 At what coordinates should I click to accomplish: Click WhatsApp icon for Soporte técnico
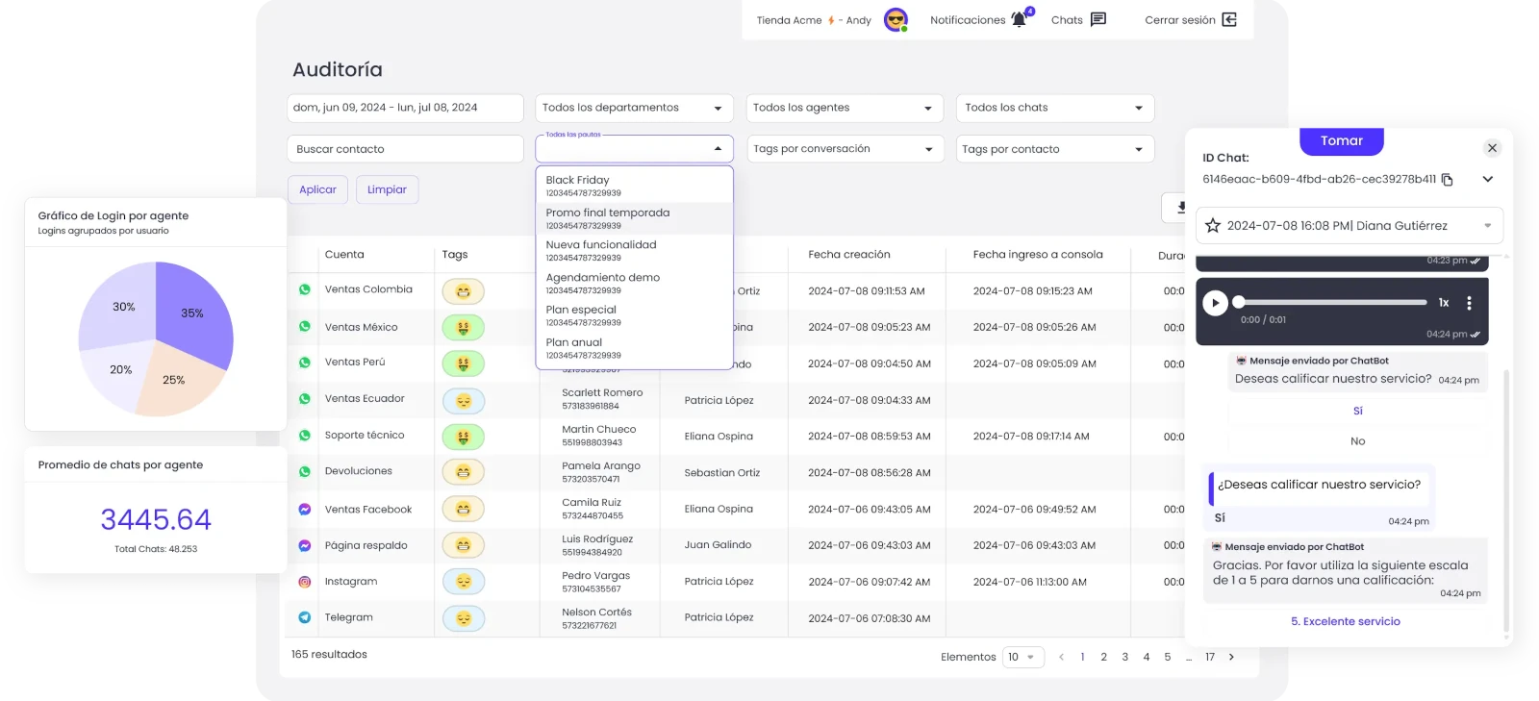(305, 436)
